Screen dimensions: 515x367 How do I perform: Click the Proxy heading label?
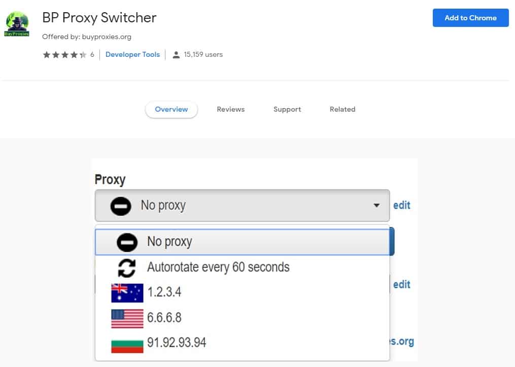110,180
